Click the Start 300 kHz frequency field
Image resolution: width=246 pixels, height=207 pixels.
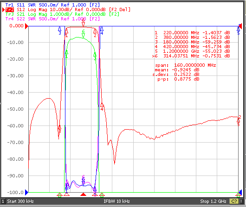point(20,201)
